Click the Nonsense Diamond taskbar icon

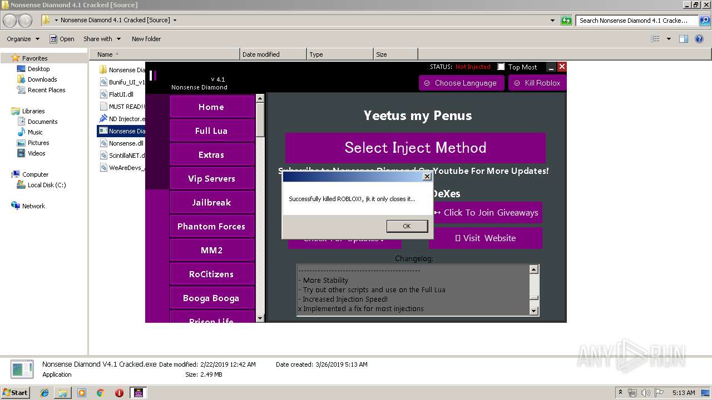(x=139, y=393)
